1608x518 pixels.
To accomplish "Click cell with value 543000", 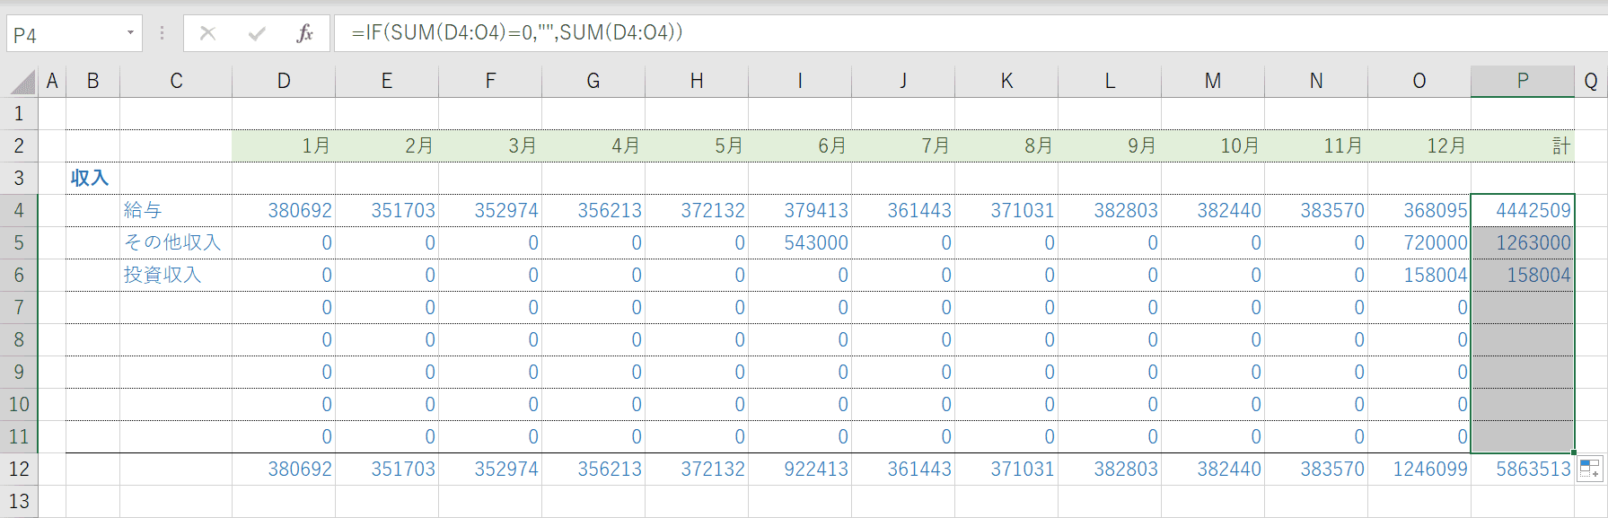I will 800,243.
